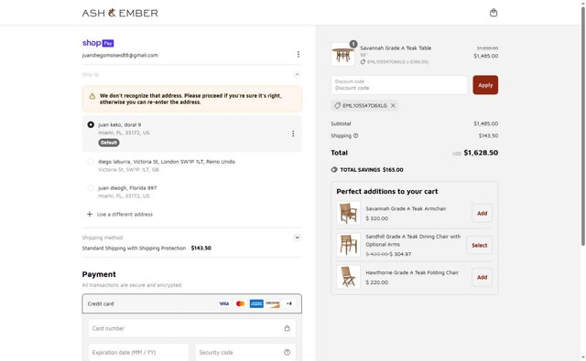Select the Credit card payment option
586x361 pixels.
[191, 303]
